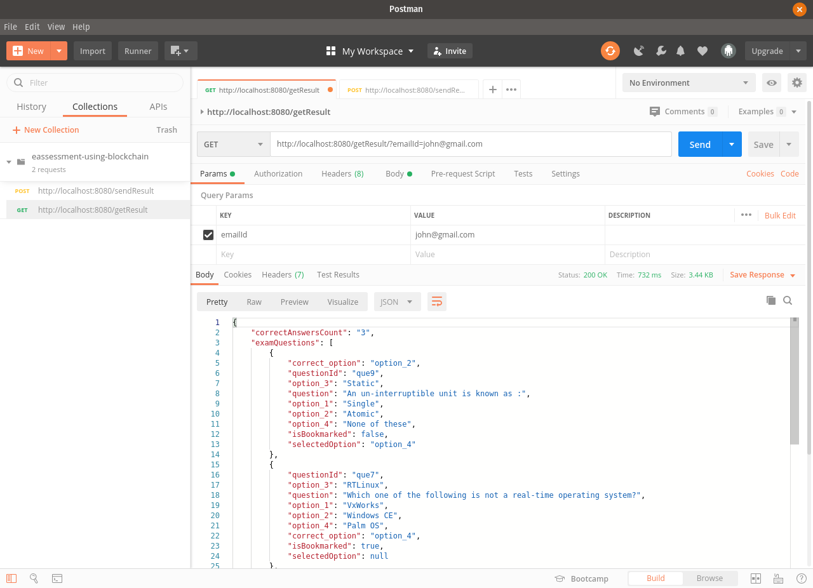Open new window icon button

click(x=181, y=51)
